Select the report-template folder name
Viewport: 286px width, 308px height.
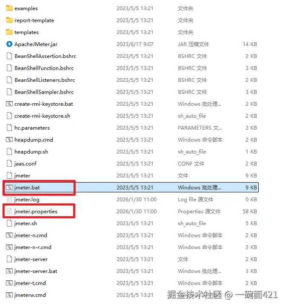(34, 20)
